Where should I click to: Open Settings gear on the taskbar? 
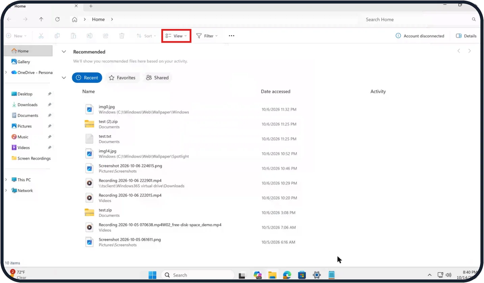pyautogui.click(x=317, y=275)
